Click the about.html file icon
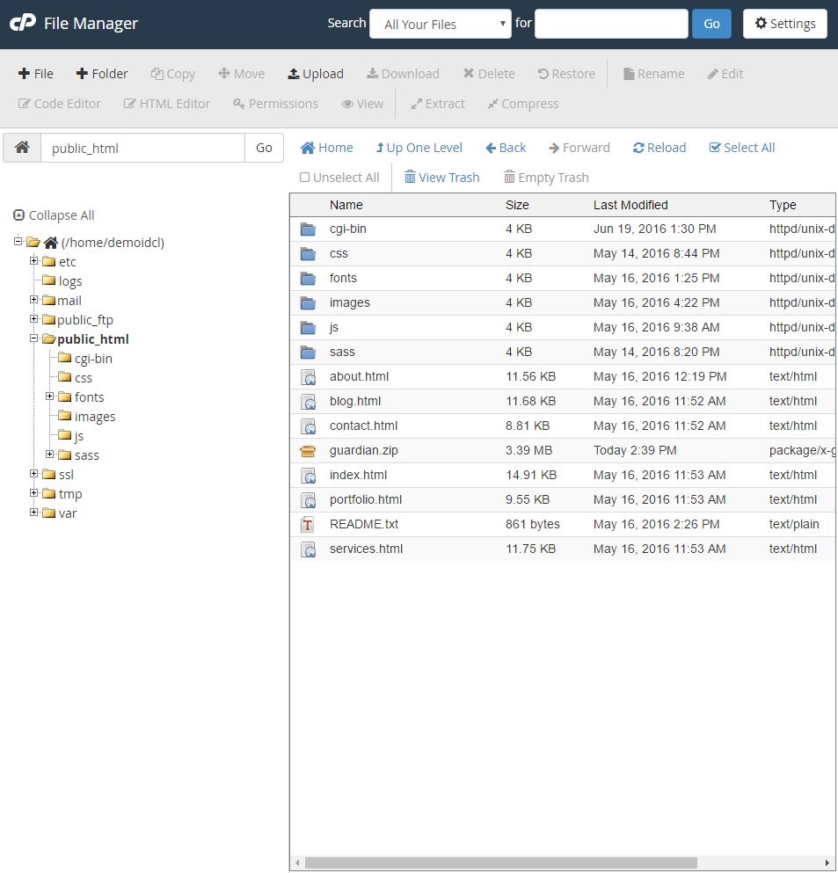This screenshot has width=838, height=873. pyautogui.click(x=308, y=377)
